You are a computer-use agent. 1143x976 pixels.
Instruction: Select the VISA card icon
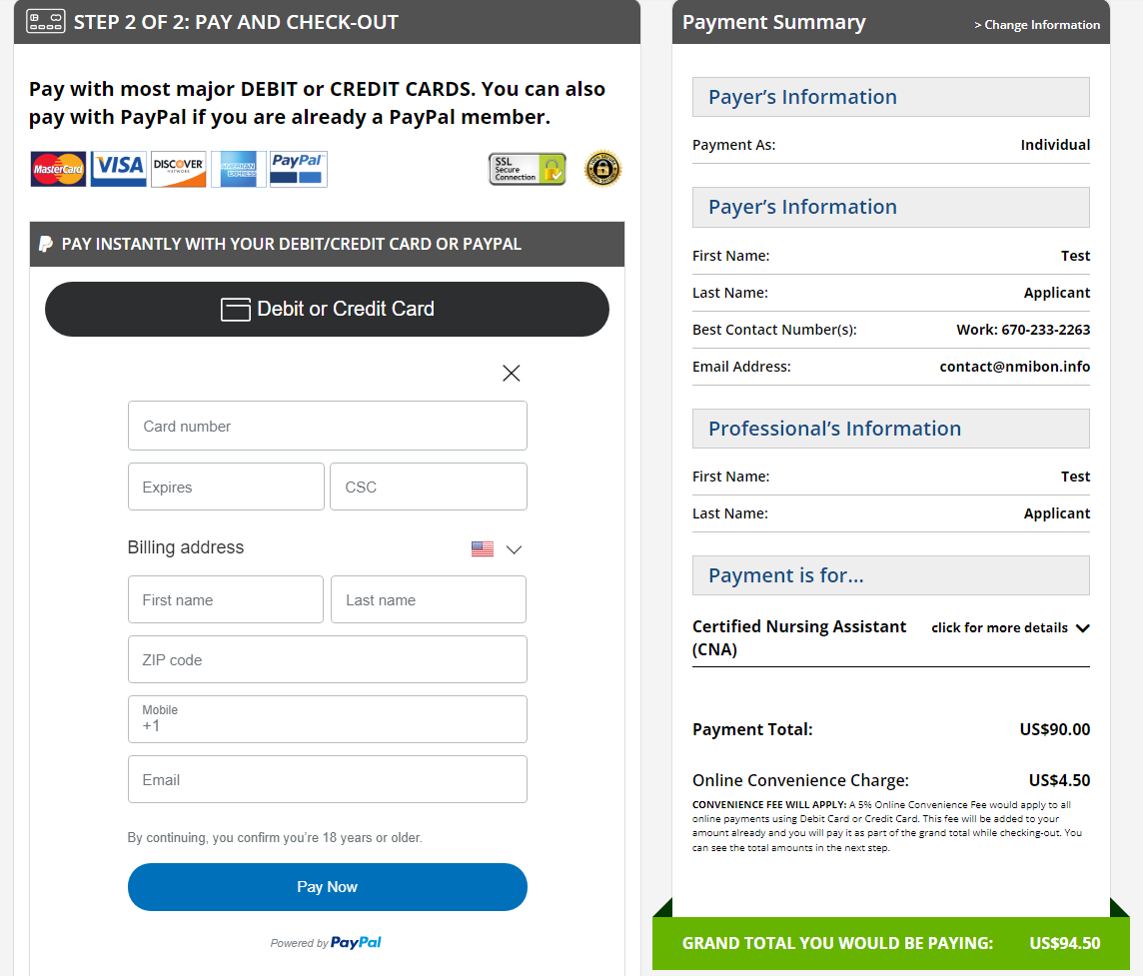[x=118, y=168]
